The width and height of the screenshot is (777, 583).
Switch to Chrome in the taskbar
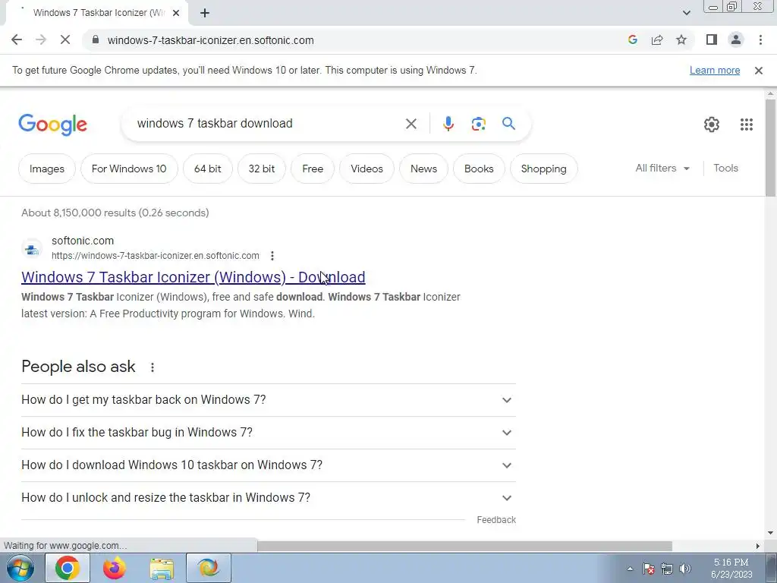pyautogui.click(x=68, y=568)
